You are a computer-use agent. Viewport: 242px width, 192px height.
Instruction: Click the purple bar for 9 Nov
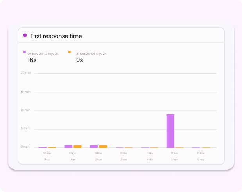(94, 146)
